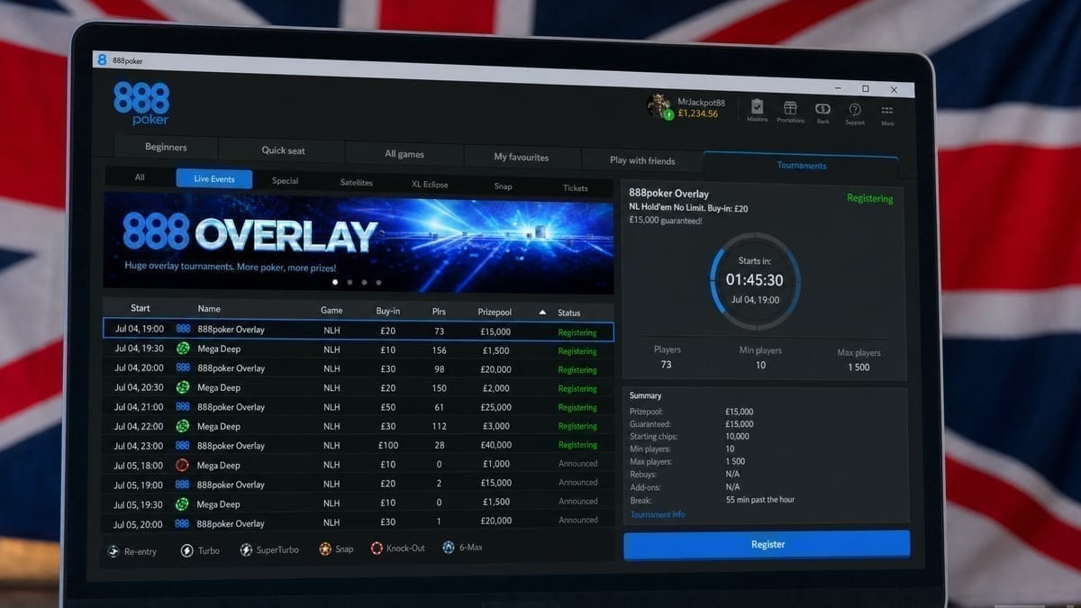Viewport: 1081px width, 608px height.
Task: Click Mega Deep icon on Jul 05, 19:30 row
Action: coord(183,504)
